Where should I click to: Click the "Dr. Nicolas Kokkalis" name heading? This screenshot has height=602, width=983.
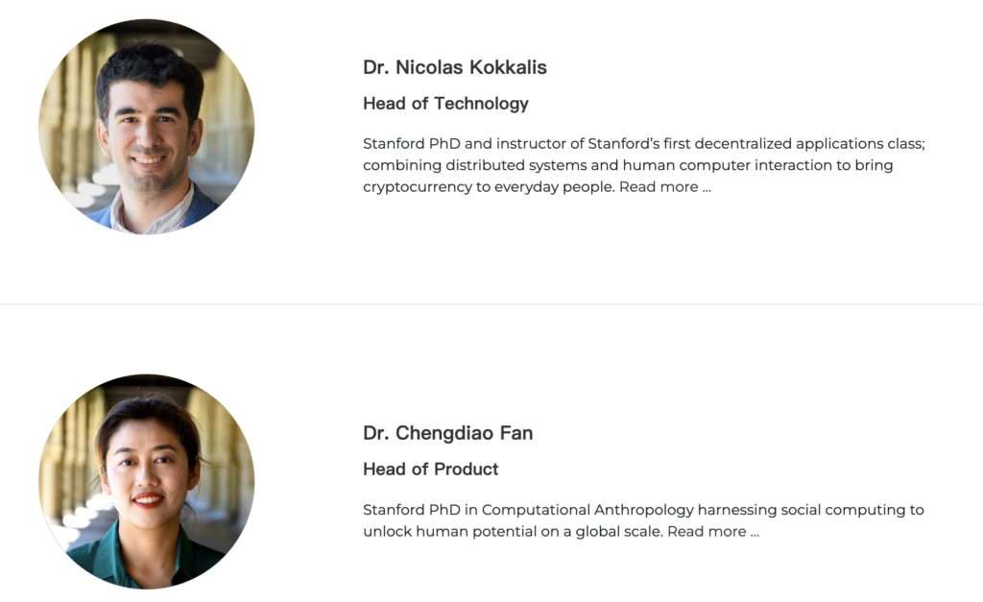454,67
